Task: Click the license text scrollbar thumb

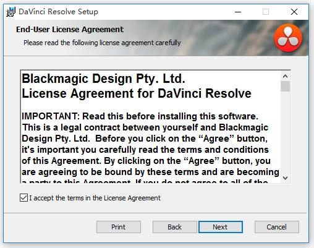Action: tap(285, 86)
